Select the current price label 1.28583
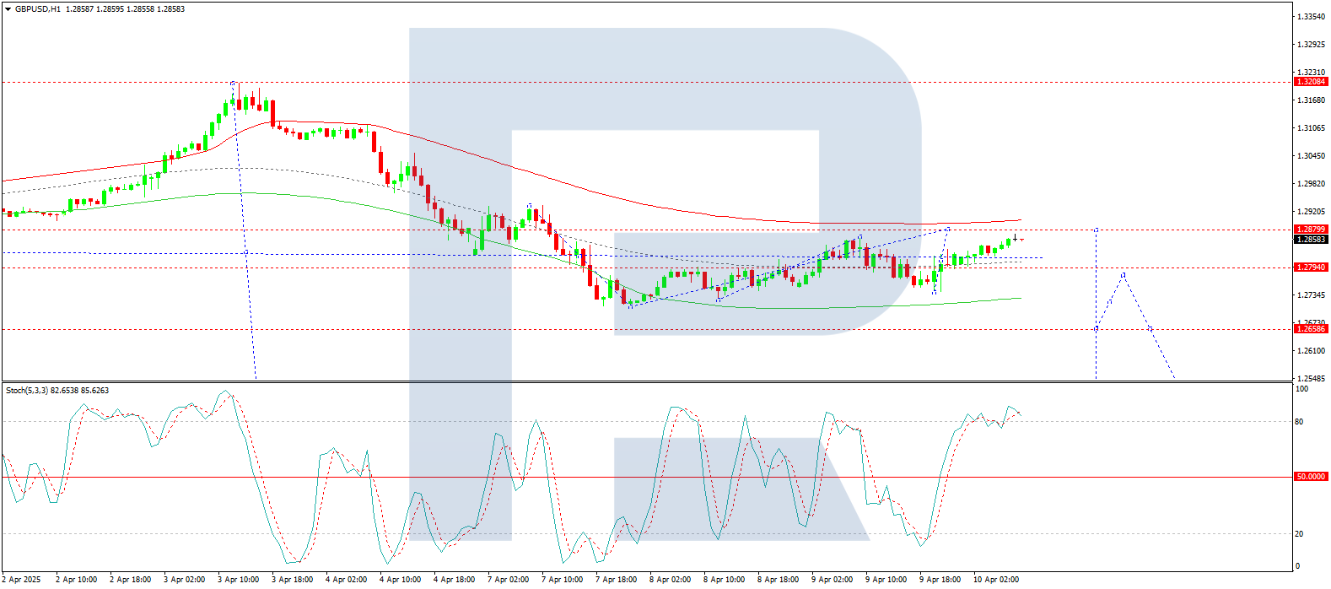Image resolution: width=1331 pixels, height=589 pixels. (x=1311, y=240)
